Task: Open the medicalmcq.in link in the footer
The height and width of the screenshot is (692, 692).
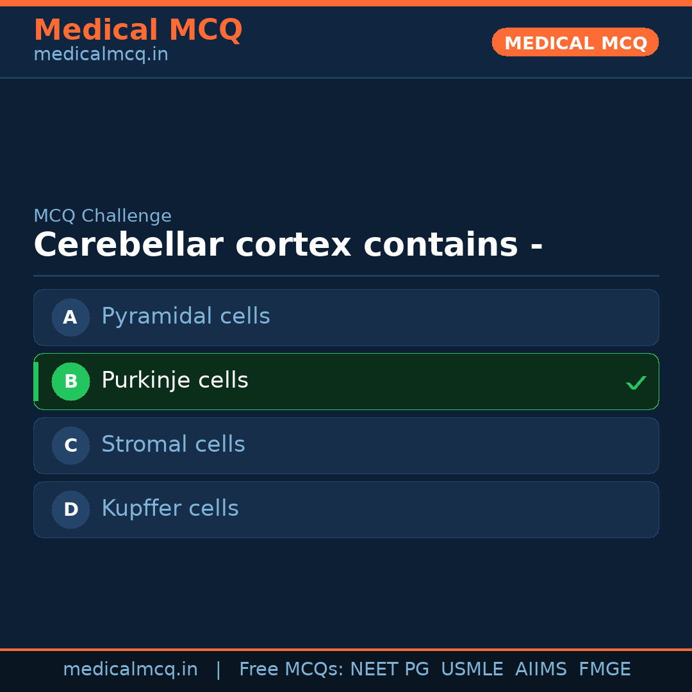Action: pos(130,670)
